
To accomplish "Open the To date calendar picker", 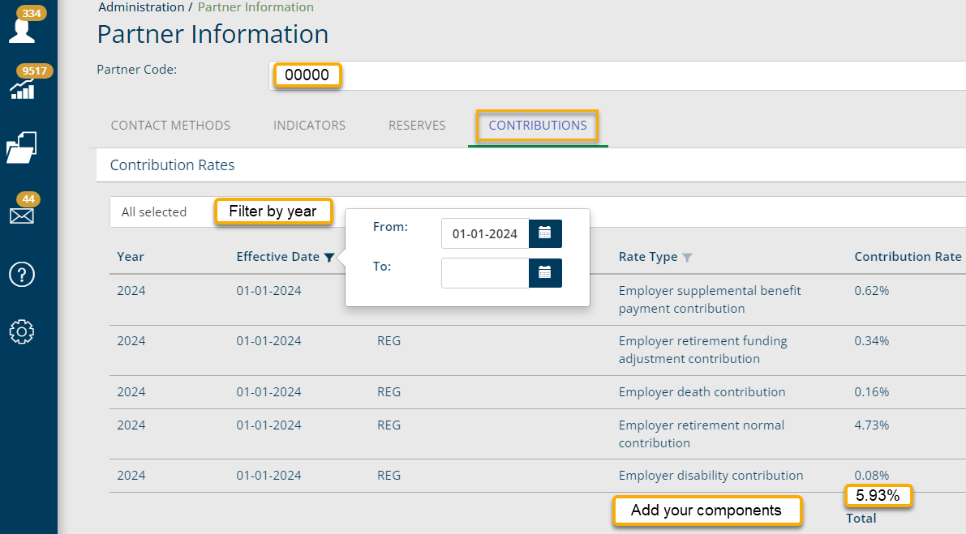I will point(545,272).
